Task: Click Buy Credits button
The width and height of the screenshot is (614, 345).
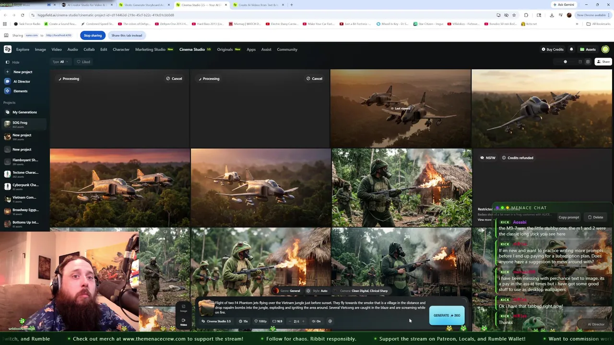Action: pyautogui.click(x=553, y=49)
